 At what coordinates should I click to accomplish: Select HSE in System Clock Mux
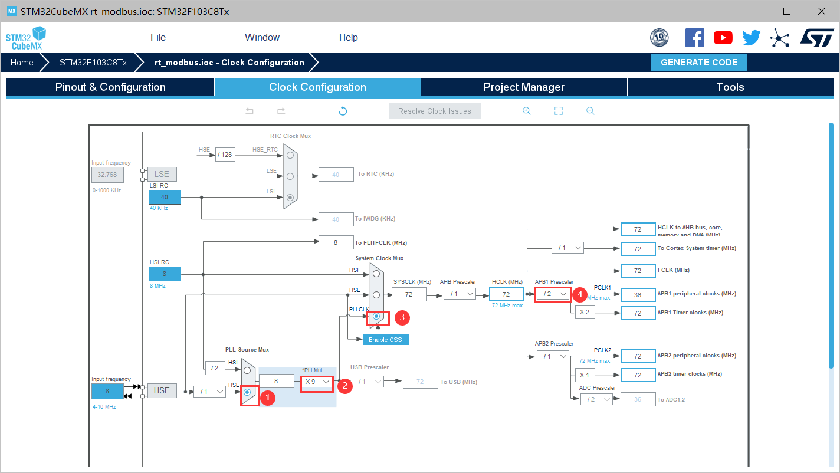(x=376, y=295)
